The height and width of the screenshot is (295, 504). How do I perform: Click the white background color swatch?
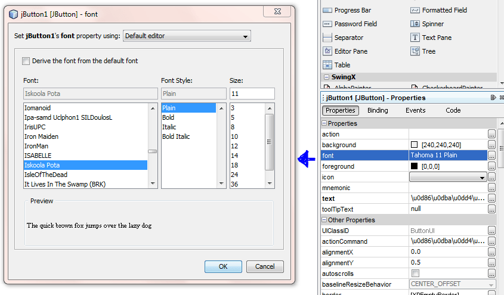click(x=415, y=145)
